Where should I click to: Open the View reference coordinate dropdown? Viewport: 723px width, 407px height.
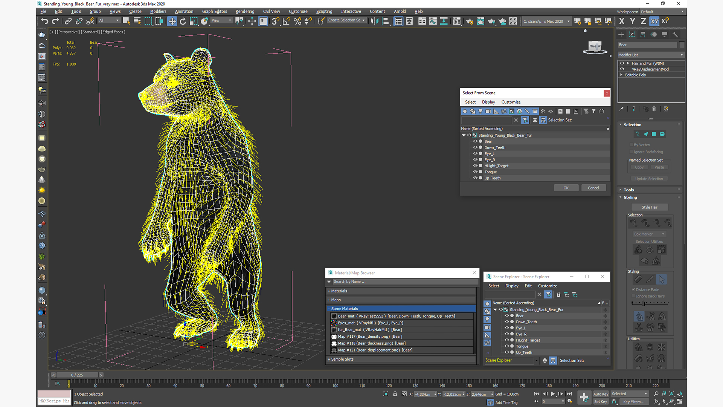[221, 20]
